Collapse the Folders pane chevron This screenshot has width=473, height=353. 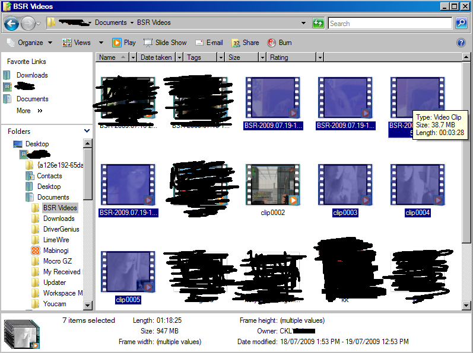(x=87, y=131)
